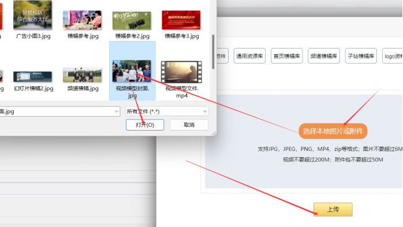Click the yellow 上传 button
This screenshot has width=403, height=227.
(333, 209)
